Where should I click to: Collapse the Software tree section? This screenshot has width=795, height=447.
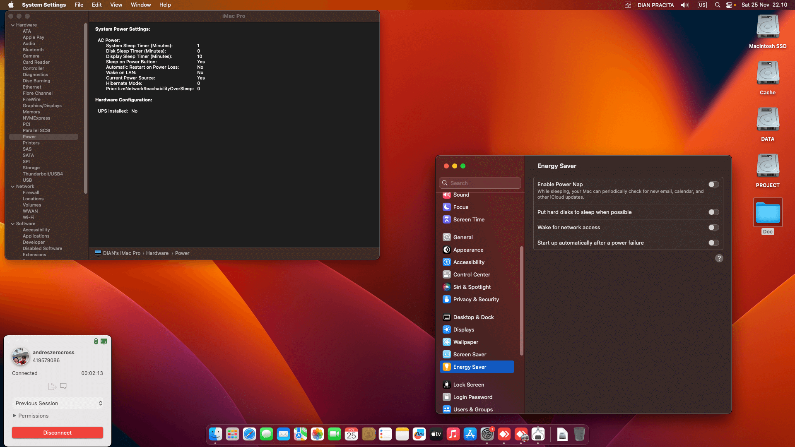[x=13, y=224]
